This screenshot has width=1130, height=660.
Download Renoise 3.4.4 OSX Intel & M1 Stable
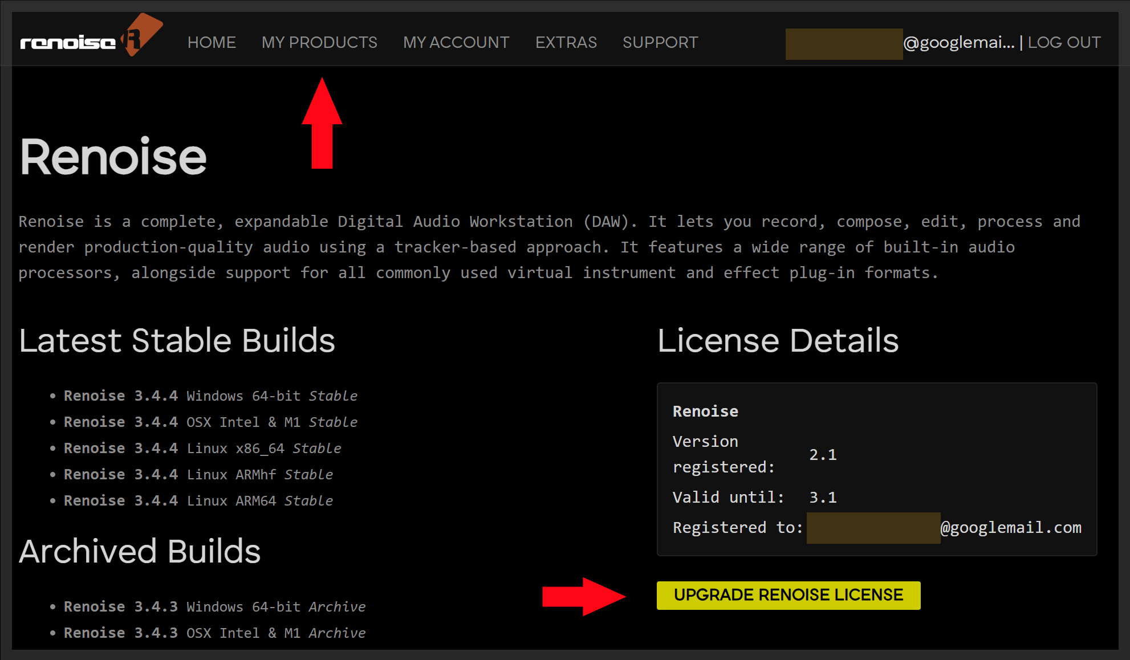[x=210, y=422]
